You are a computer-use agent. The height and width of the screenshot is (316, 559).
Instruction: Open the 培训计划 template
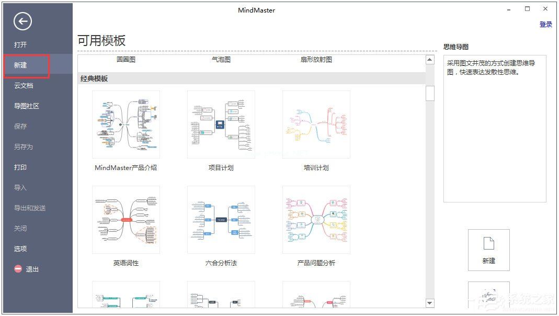(316, 124)
